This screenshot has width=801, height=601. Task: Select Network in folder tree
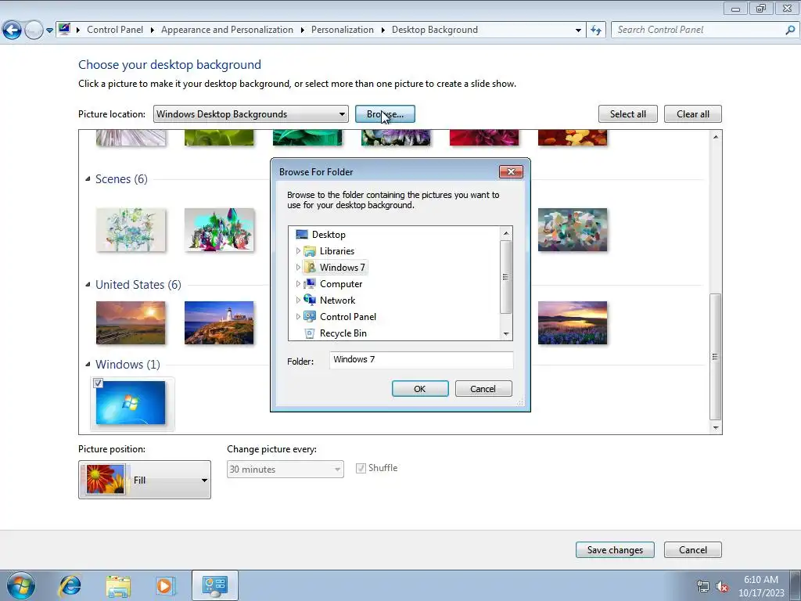(337, 300)
